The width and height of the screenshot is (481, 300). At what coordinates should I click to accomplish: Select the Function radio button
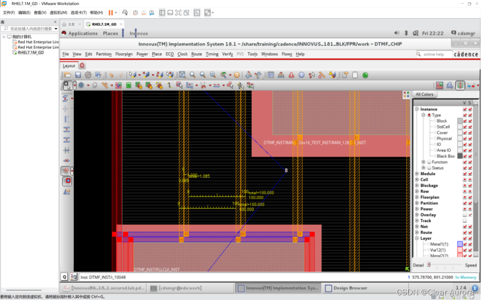(x=429, y=162)
